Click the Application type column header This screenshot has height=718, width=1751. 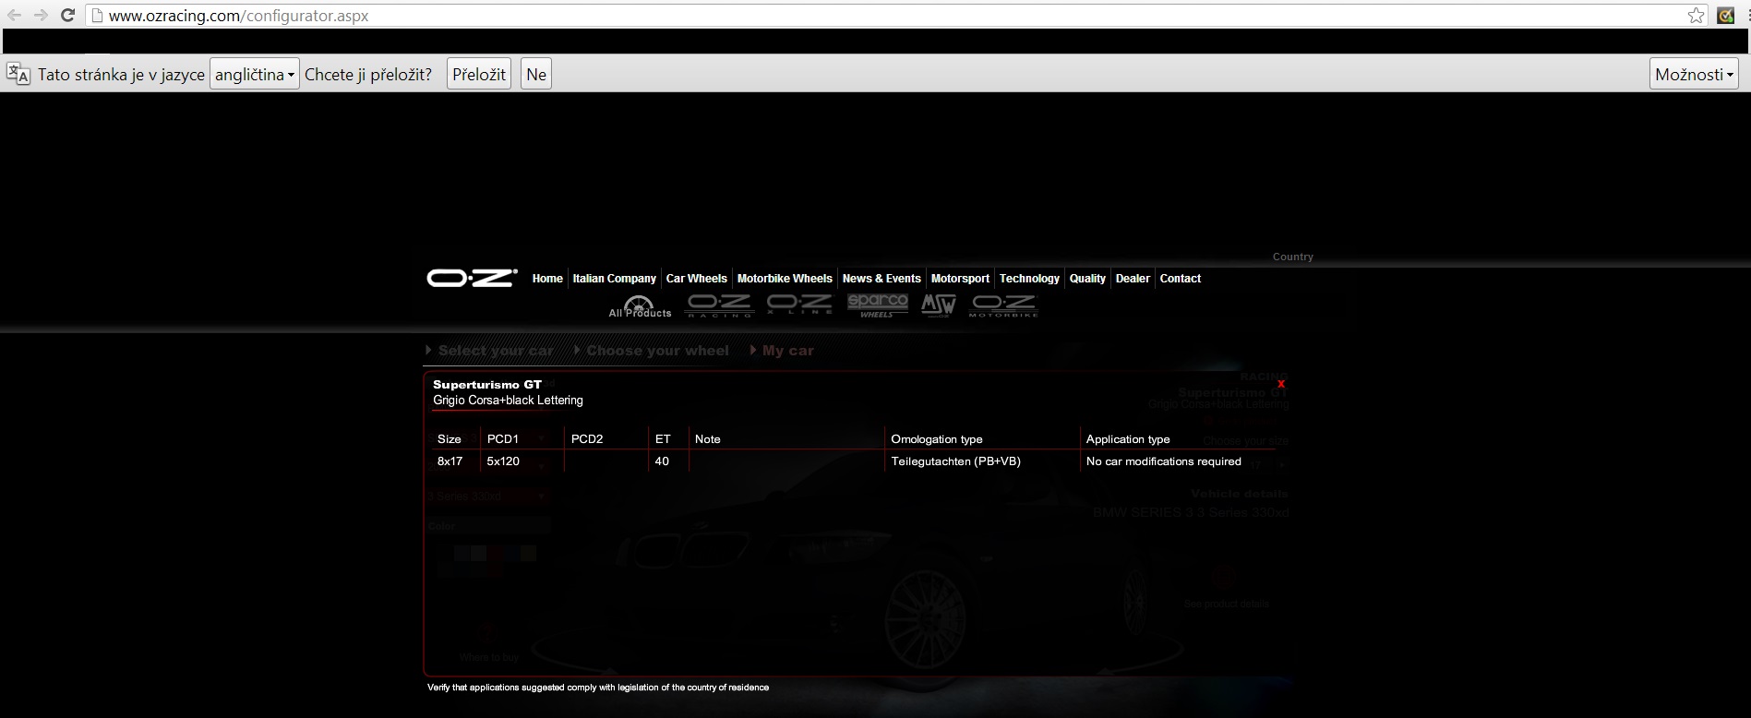(x=1128, y=439)
